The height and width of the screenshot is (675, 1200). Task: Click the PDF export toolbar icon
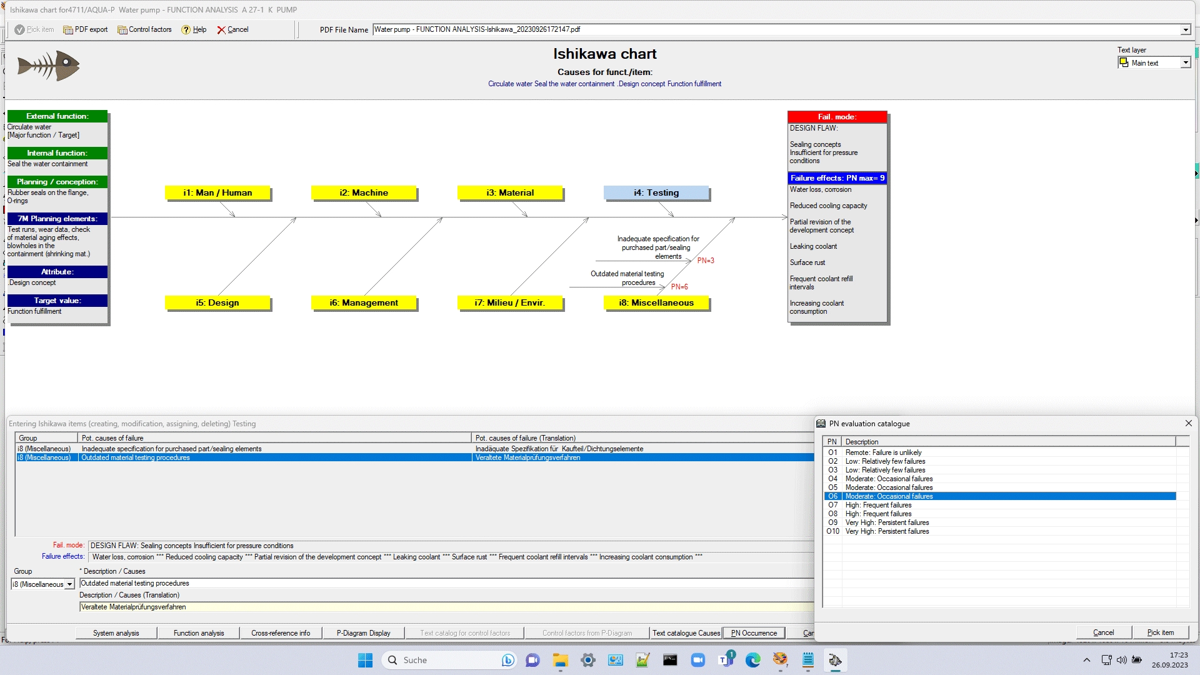pos(68,29)
